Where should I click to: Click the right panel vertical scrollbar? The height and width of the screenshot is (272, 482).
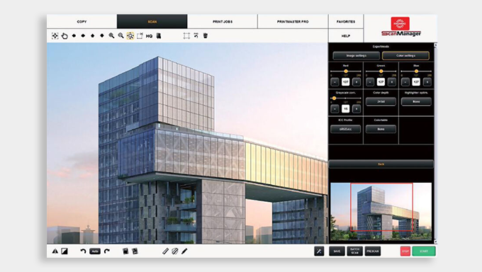pos(435,143)
